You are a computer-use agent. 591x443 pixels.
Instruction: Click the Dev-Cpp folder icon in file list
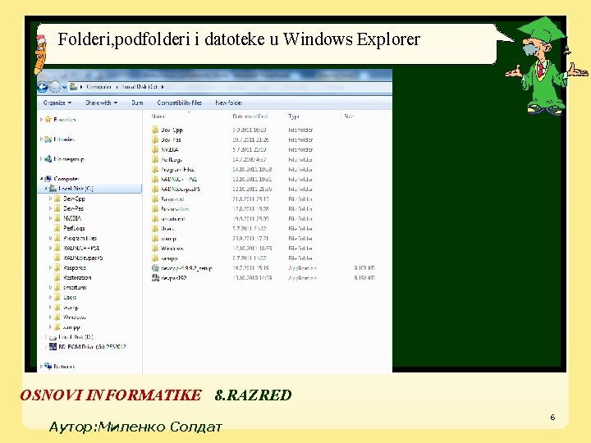tap(155, 130)
